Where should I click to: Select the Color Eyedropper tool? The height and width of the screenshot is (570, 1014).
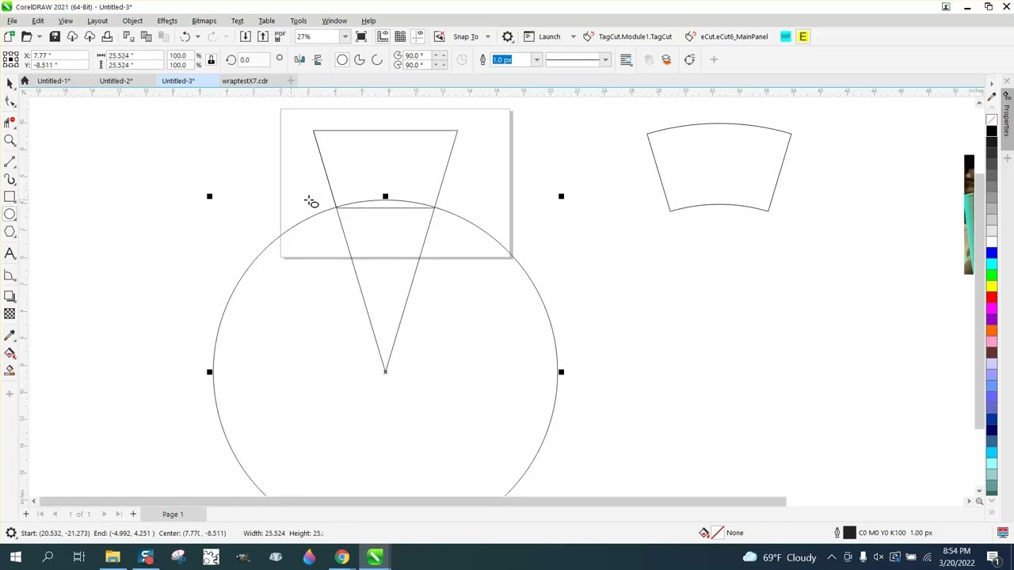(10, 335)
